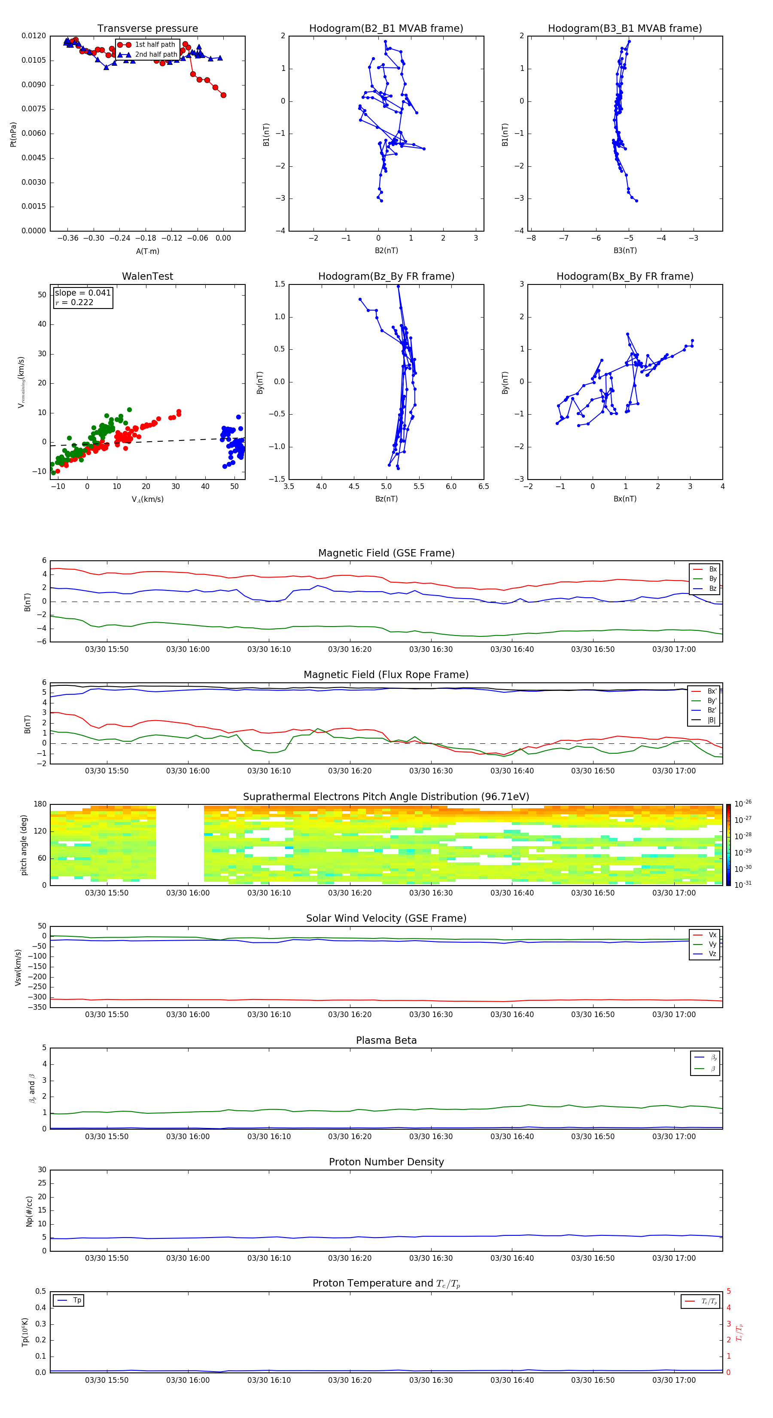Select the βp entry in Plasma Beta legend
773x1418 pixels.
pyautogui.click(x=705, y=1057)
